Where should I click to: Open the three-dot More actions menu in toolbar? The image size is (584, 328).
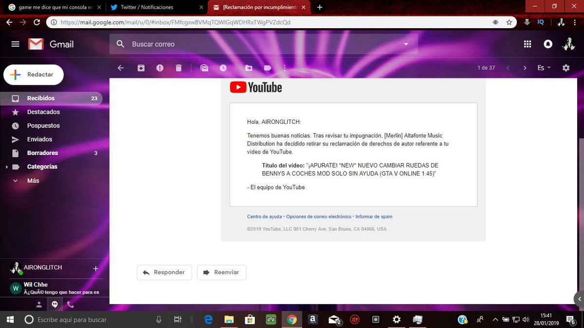(x=285, y=68)
